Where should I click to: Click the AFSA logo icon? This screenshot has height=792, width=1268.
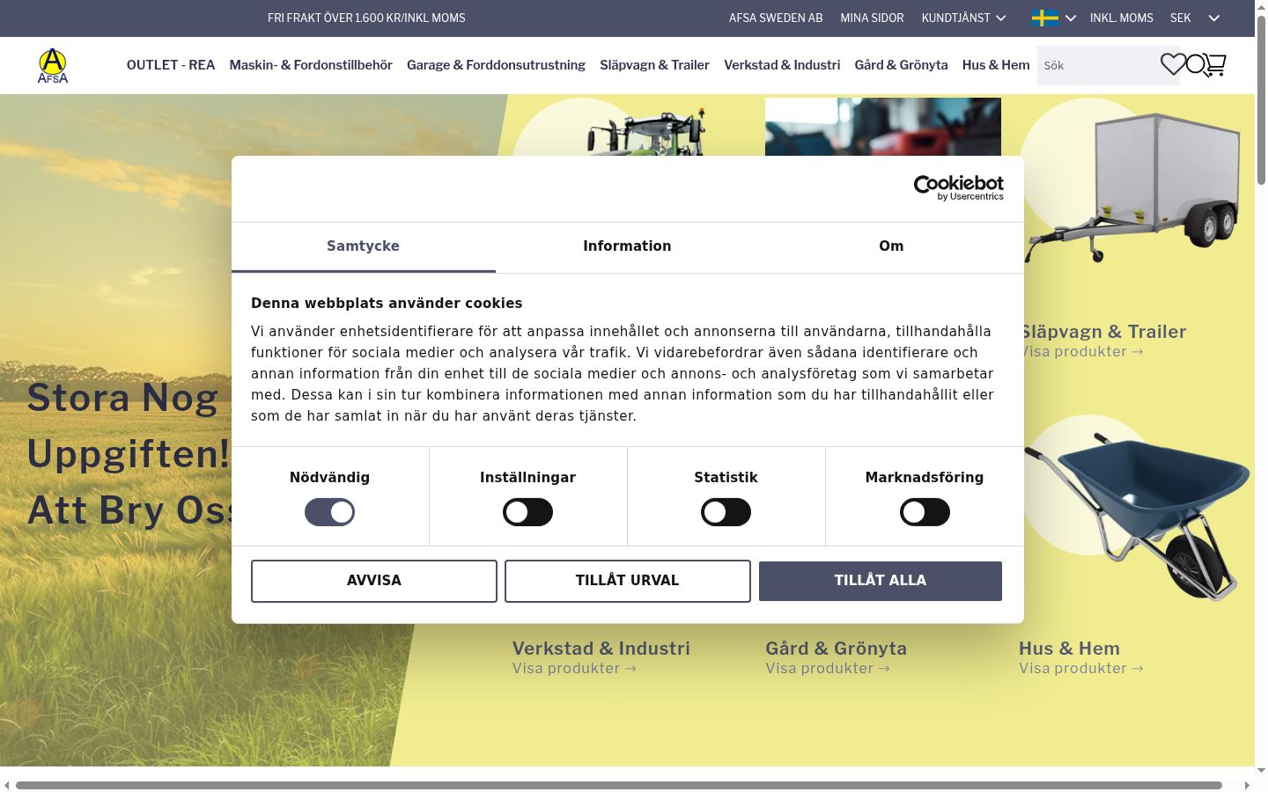pos(53,66)
